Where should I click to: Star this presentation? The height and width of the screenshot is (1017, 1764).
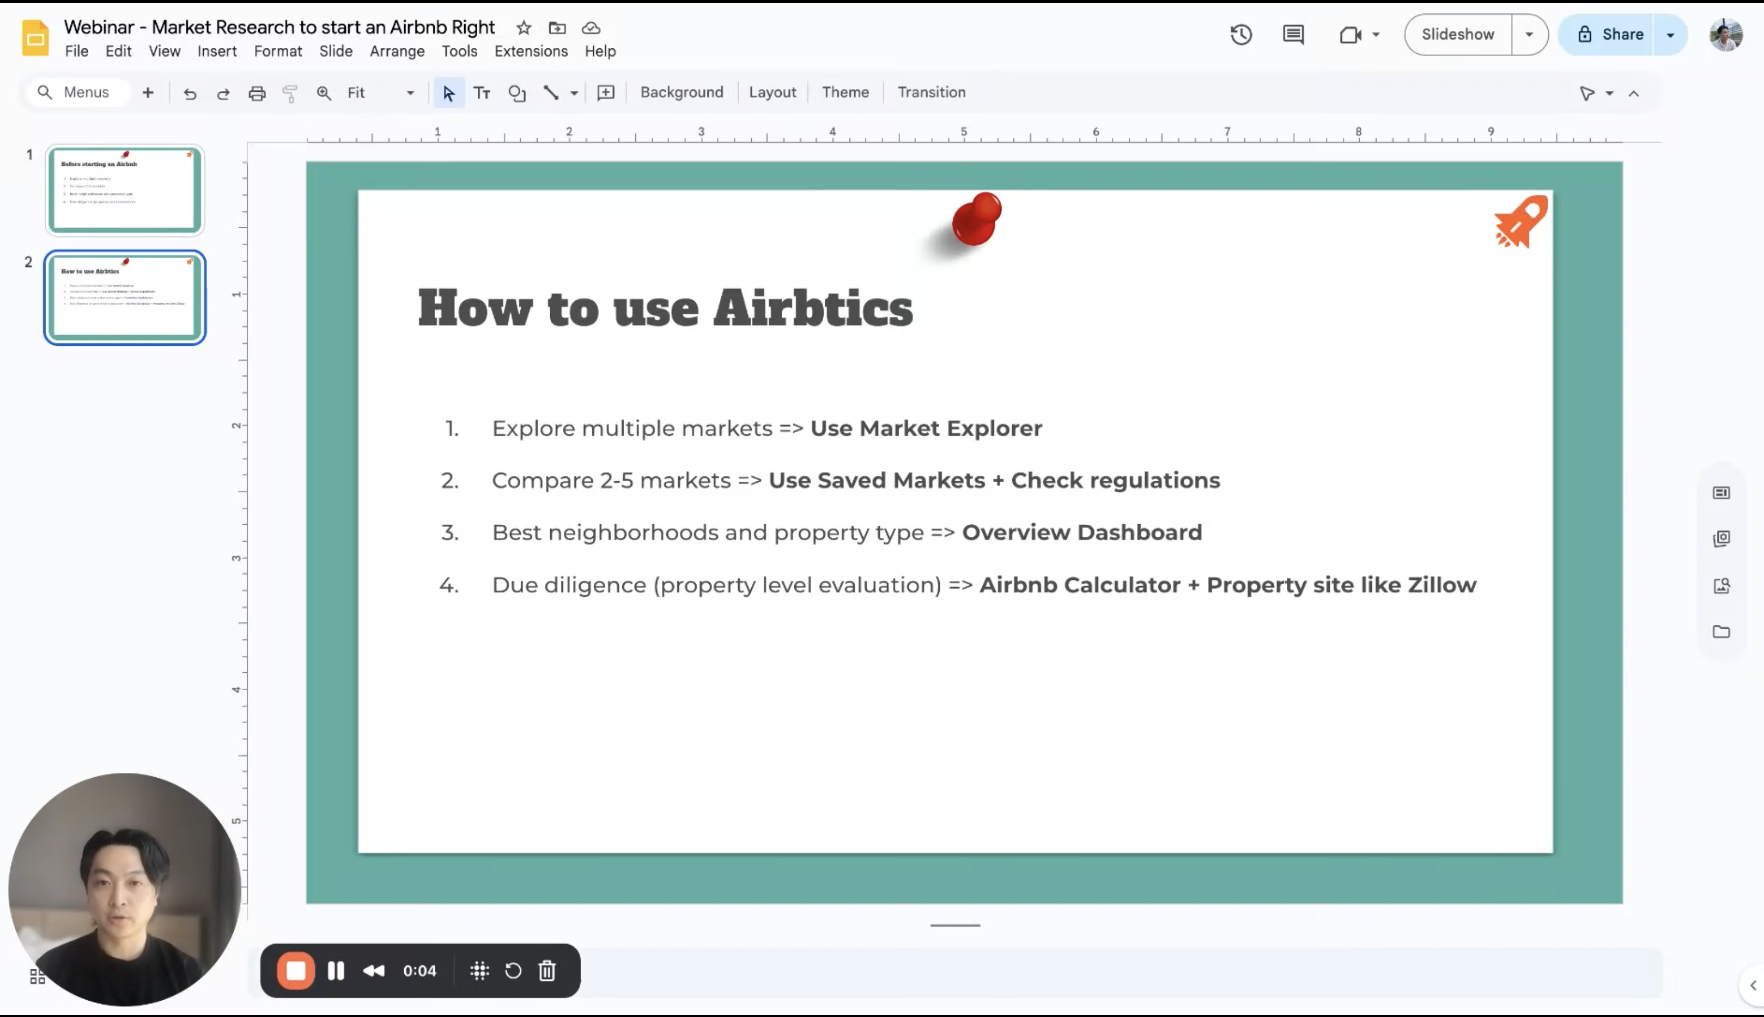[x=524, y=28]
